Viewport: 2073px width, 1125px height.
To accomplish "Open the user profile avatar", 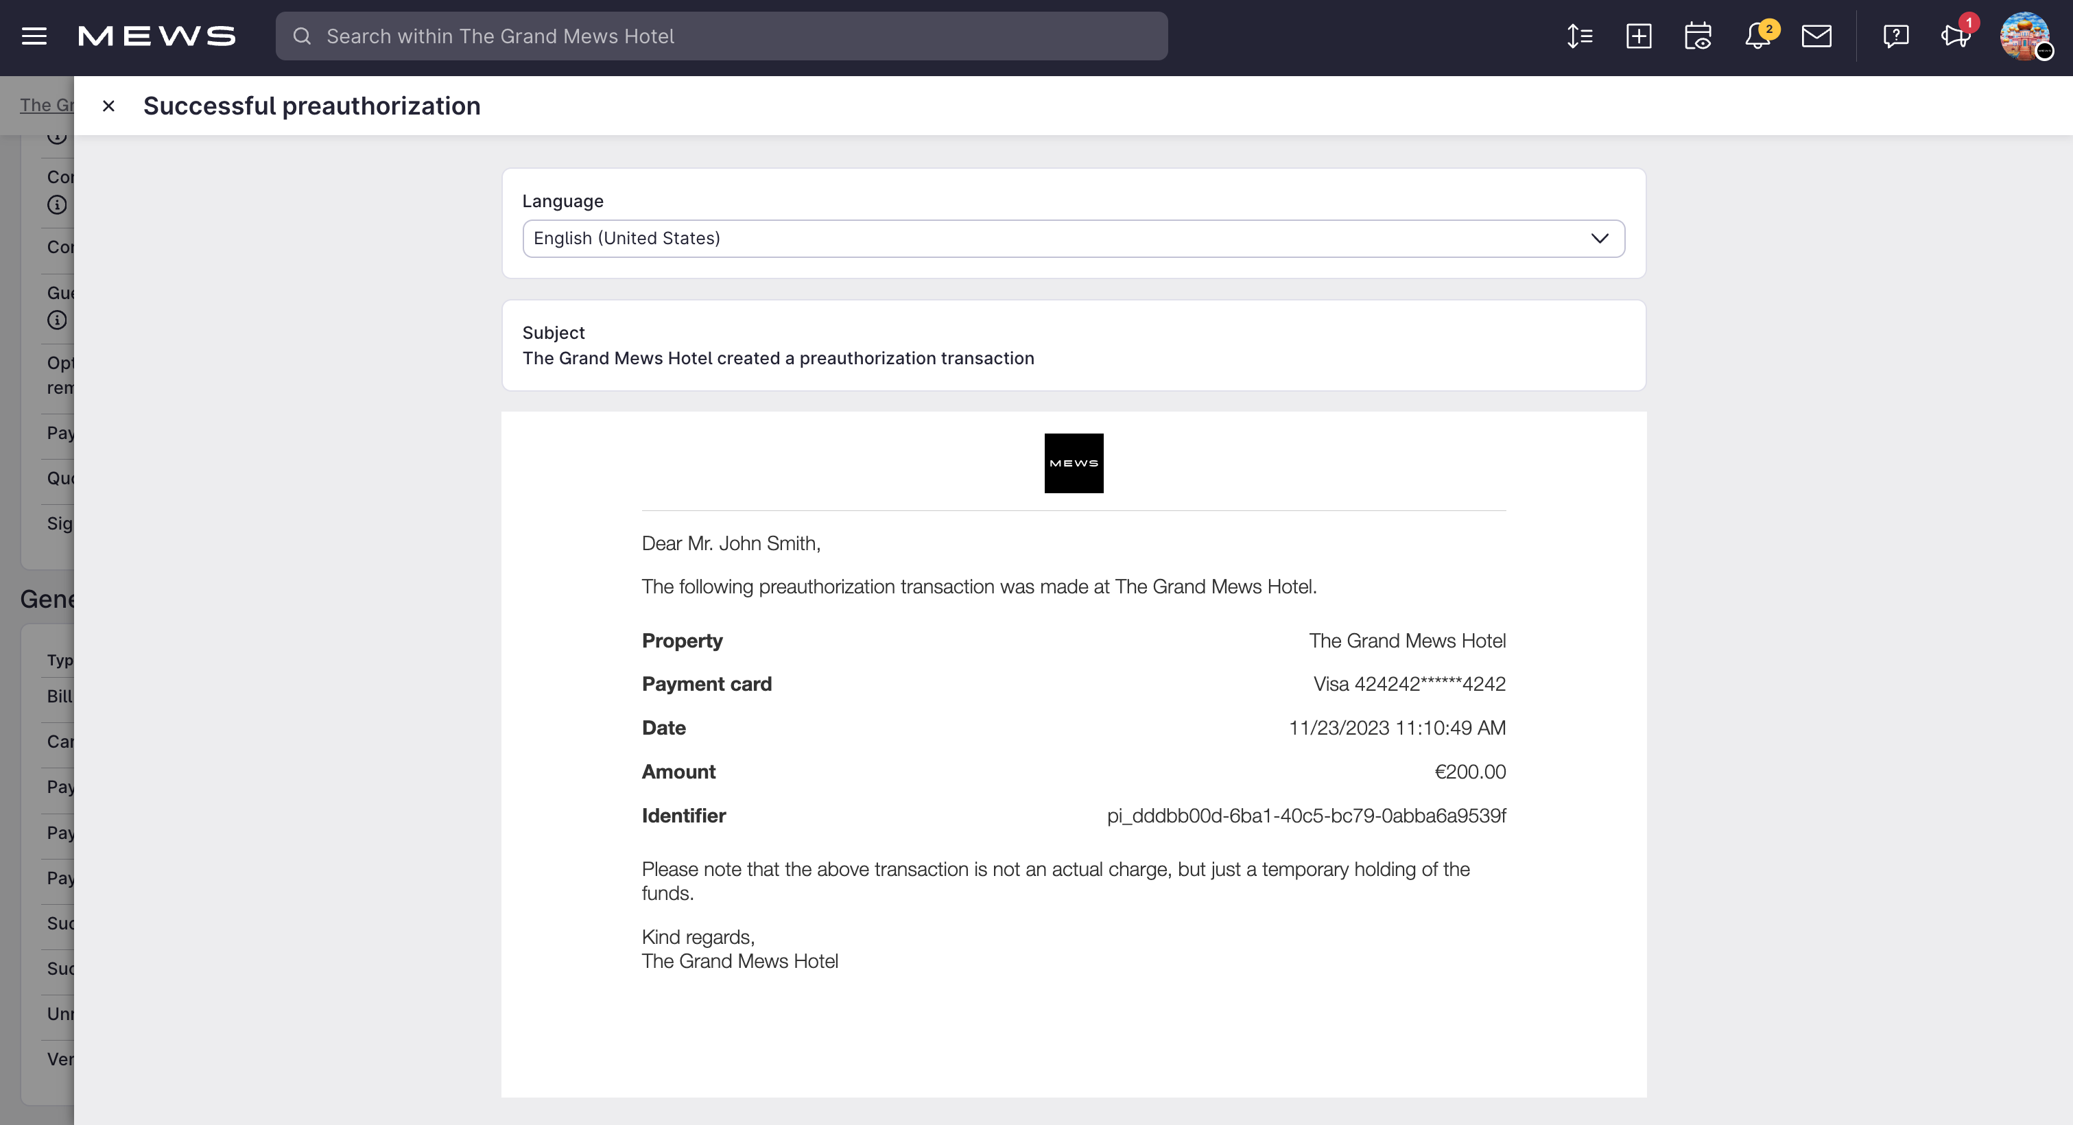I will [x=2025, y=36].
